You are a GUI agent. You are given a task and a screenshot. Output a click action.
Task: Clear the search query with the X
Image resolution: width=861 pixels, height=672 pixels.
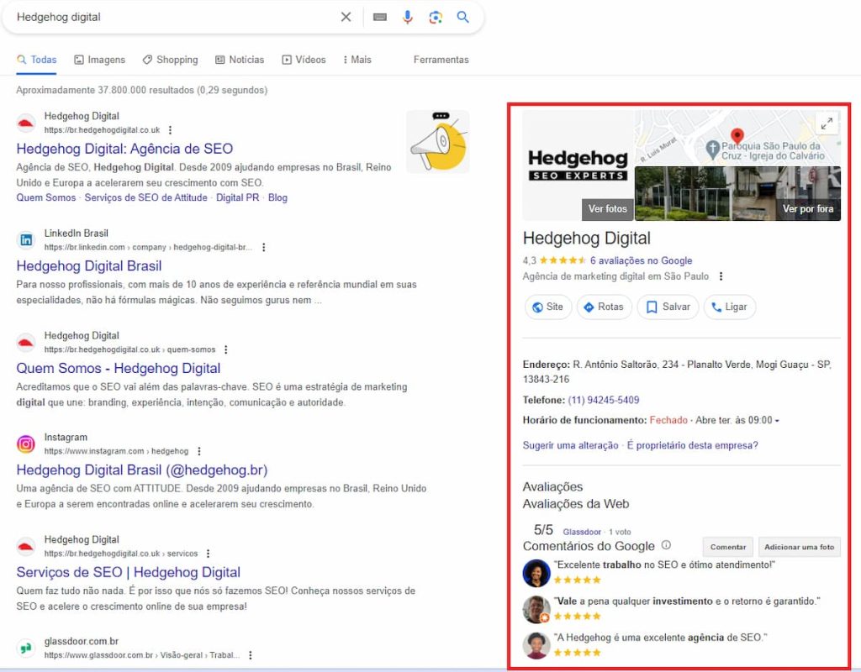pyautogui.click(x=346, y=17)
